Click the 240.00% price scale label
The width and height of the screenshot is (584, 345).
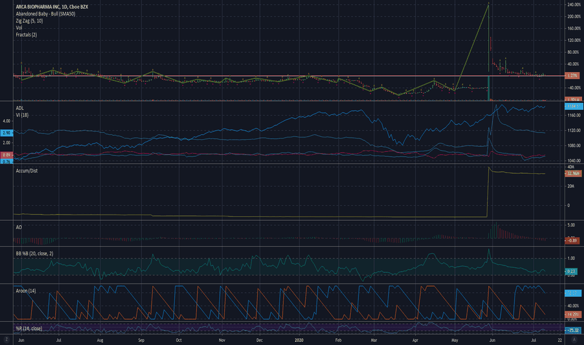tap(574, 4)
